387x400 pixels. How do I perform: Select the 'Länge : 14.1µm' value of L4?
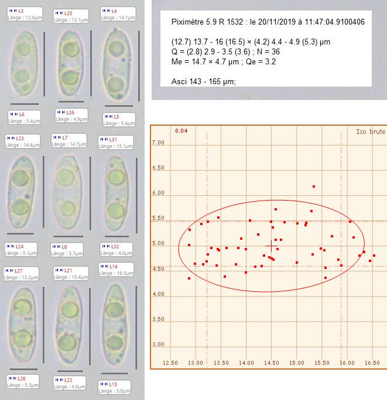[x=118, y=18]
